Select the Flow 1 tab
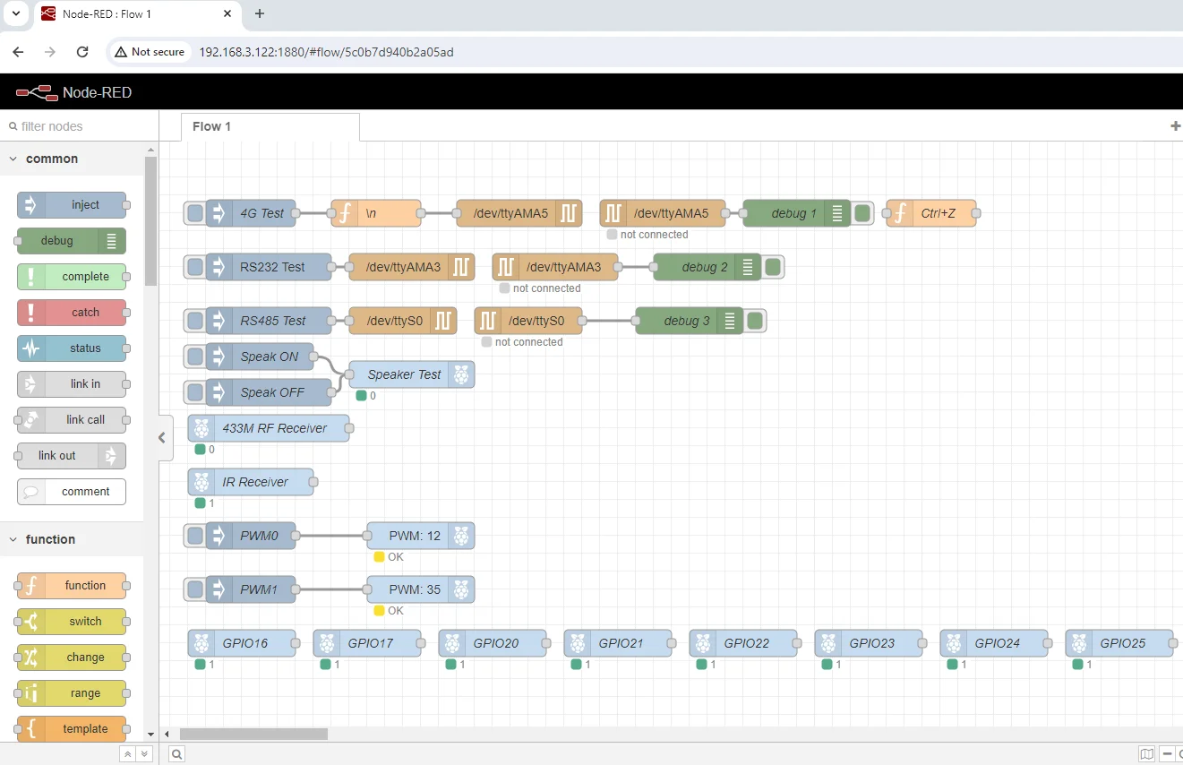The width and height of the screenshot is (1183, 765). tap(212, 126)
